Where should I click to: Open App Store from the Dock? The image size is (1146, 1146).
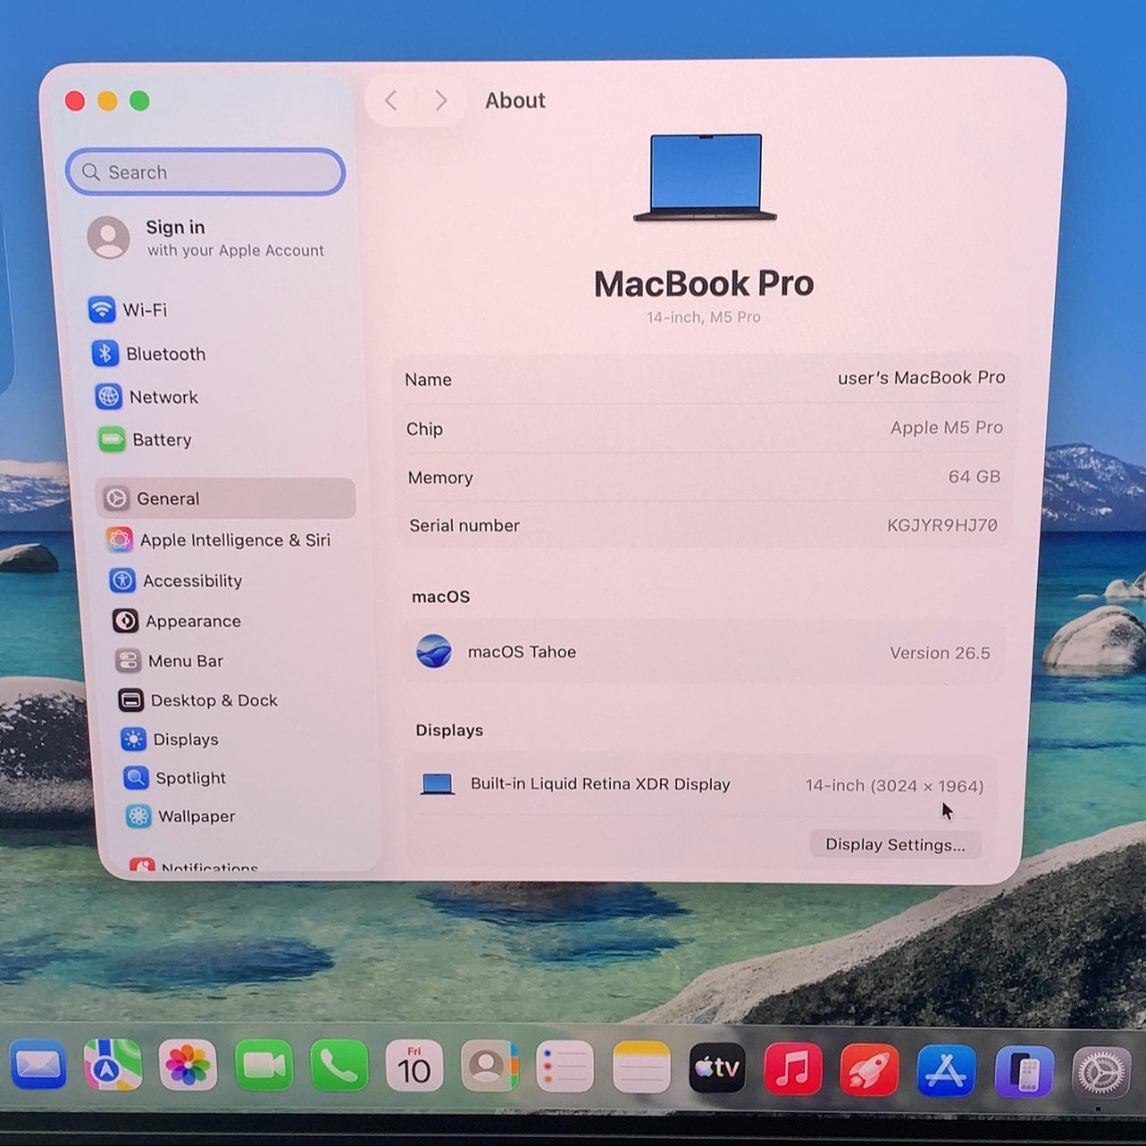tap(947, 1069)
